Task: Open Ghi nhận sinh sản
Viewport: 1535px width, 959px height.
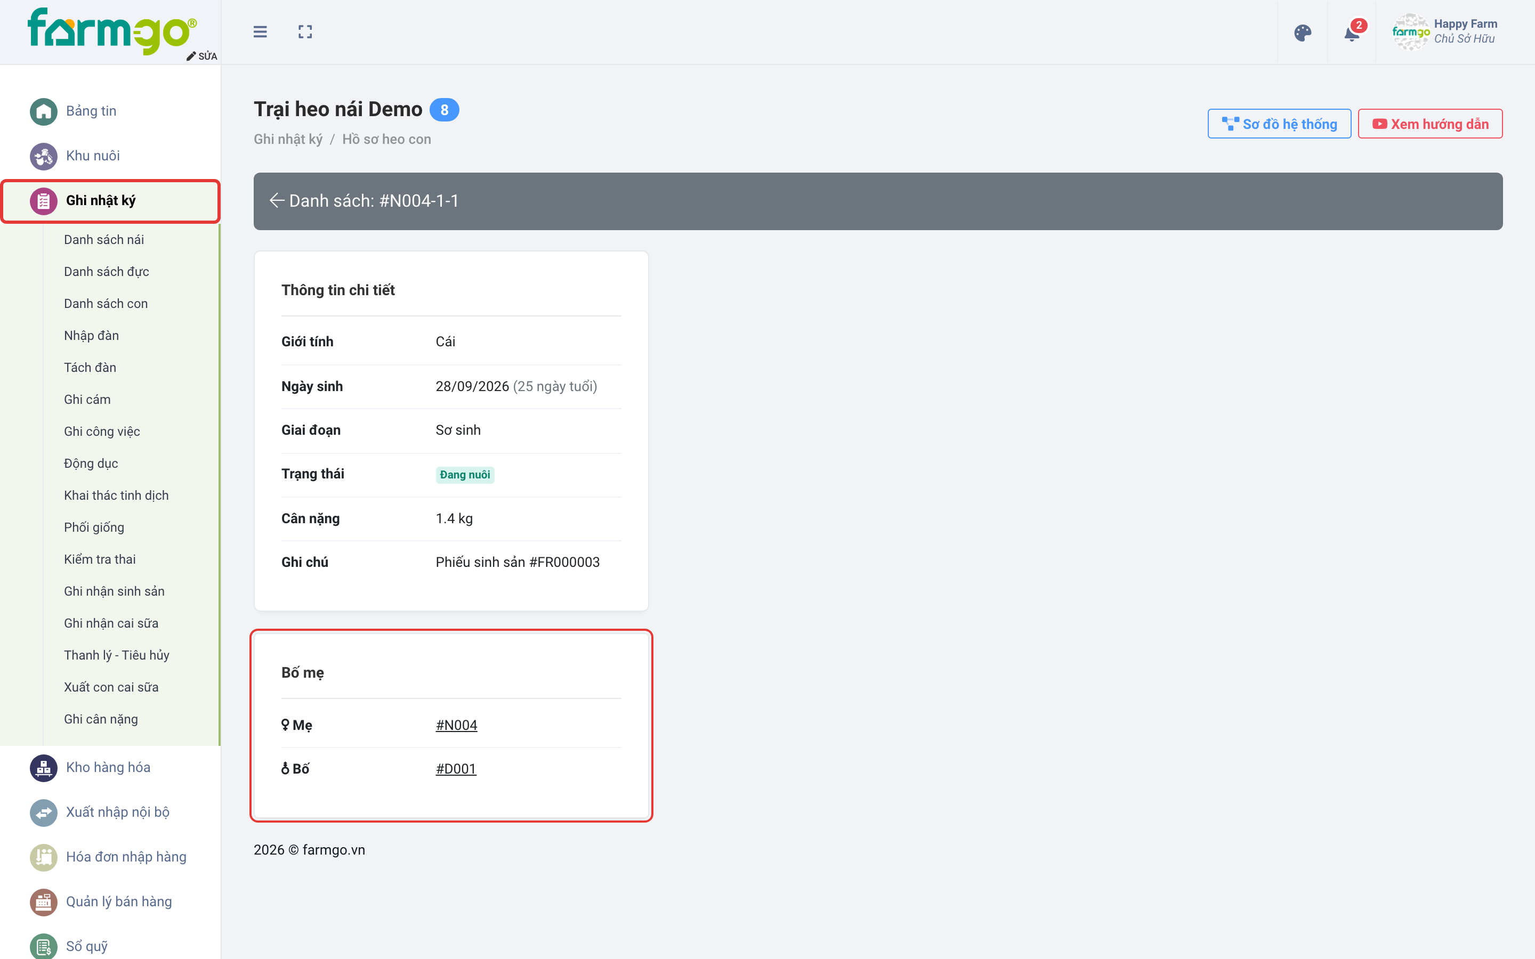Action: [114, 591]
